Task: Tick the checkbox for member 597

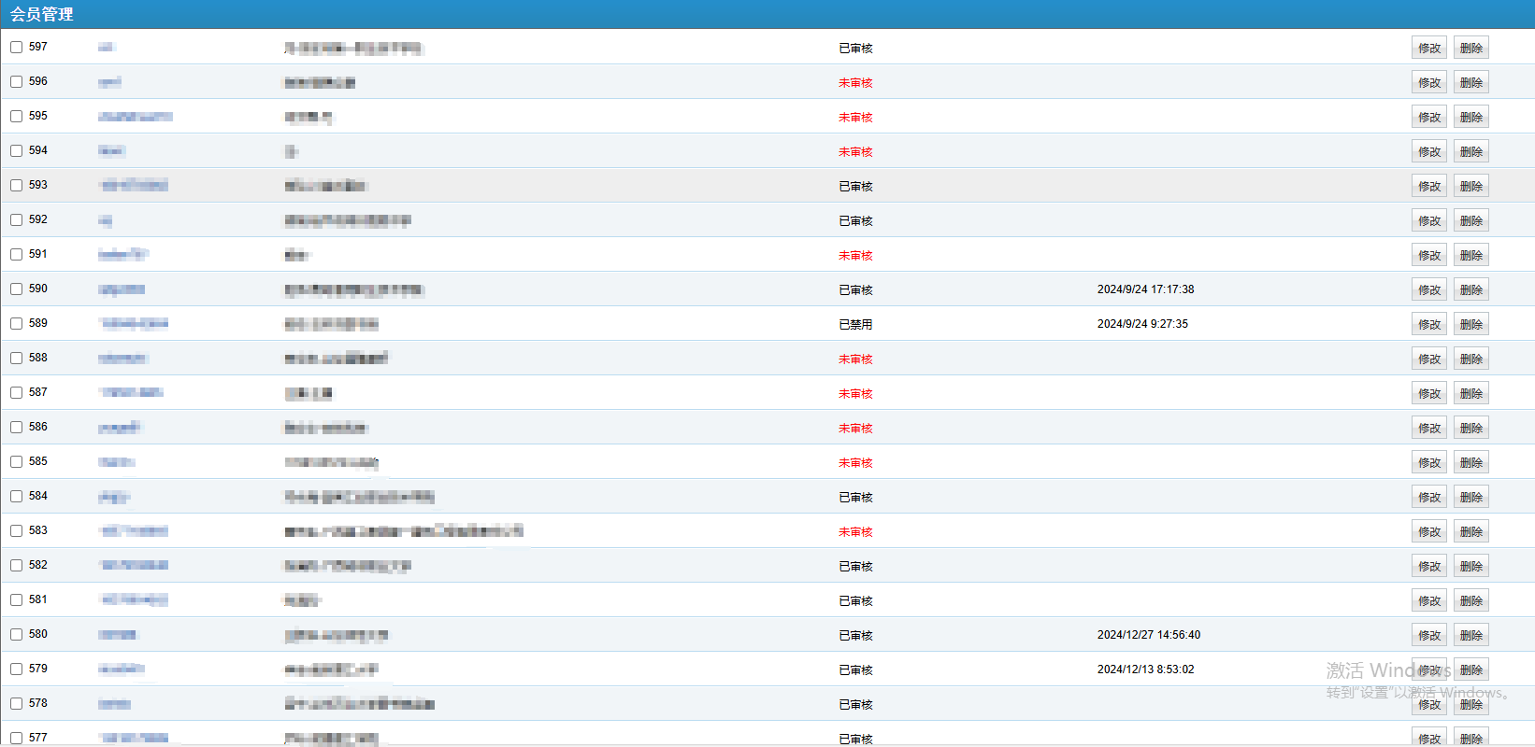Action: click(x=17, y=47)
